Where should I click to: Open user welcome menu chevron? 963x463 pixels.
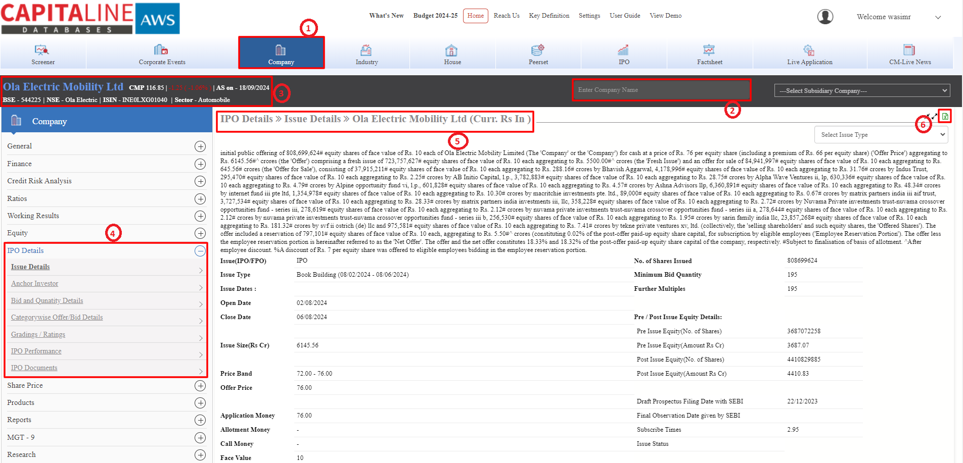click(x=938, y=17)
